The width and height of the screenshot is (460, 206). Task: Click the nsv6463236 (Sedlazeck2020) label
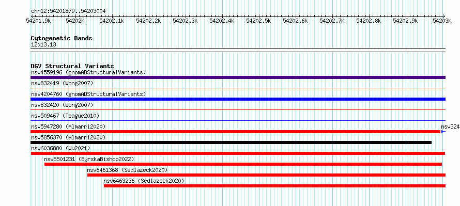click(x=144, y=181)
